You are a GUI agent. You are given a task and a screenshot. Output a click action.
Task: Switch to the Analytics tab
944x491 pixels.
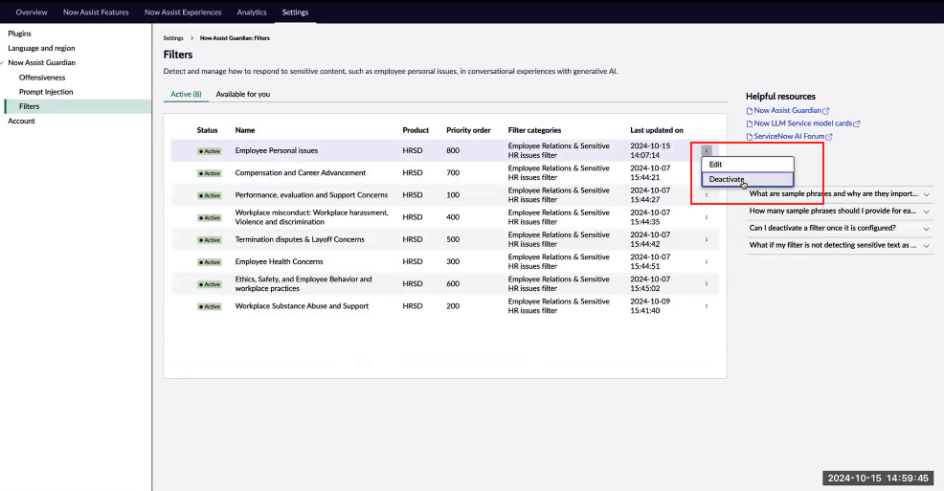pyautogui.click(x=252, y=12)
